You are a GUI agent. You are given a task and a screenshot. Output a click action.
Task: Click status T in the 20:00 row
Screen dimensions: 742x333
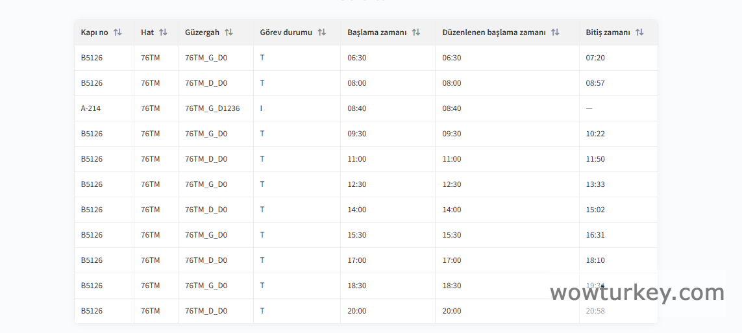262,311
